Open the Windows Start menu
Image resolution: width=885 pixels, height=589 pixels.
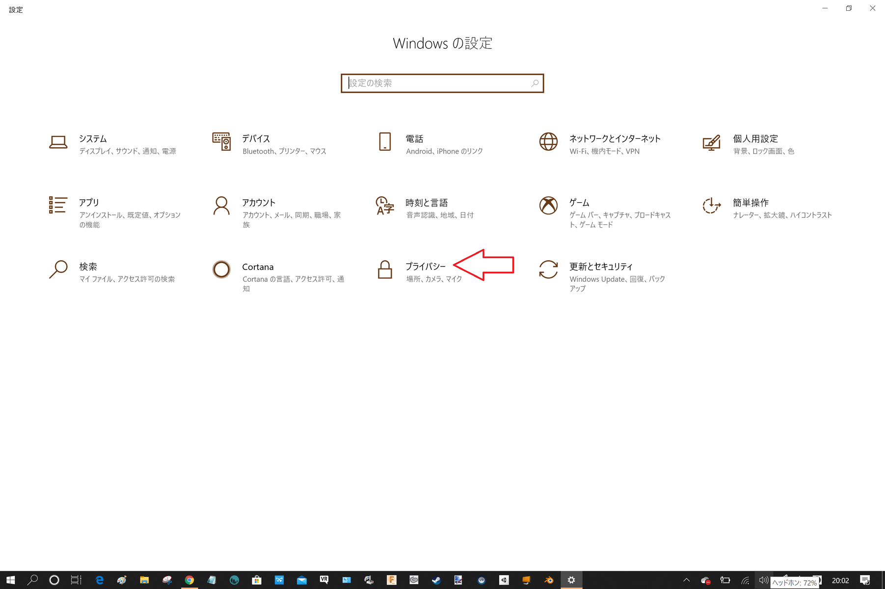click(11, 580)
